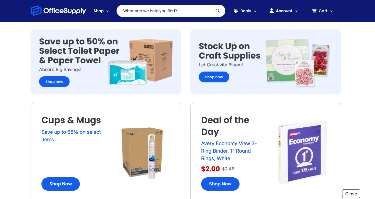
Task: Click Shop Now under Cups & Mugs
Action: 61,184
